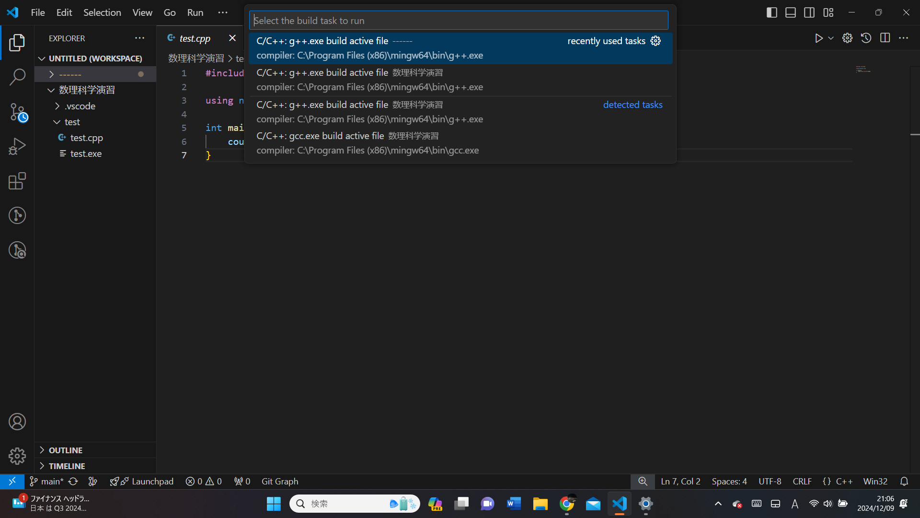Open the run button dropdown arrow

(831, 38)
